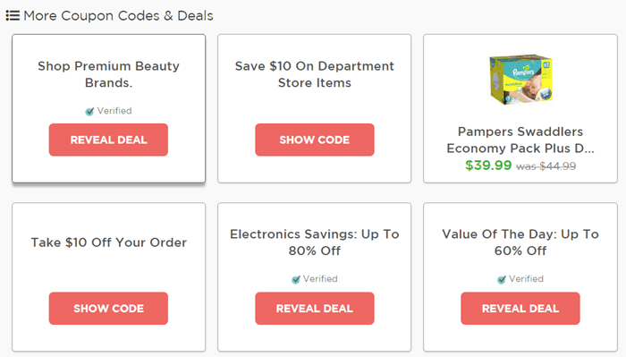The image size is (626, 357).
Task: Click the $39.99 Pampers price
Action: pyautogui.click(x=488, y=166)
